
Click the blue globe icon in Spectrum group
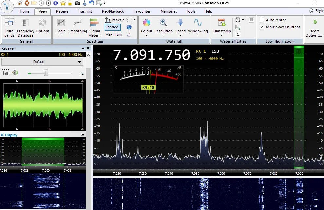click(x=129, y=27)
